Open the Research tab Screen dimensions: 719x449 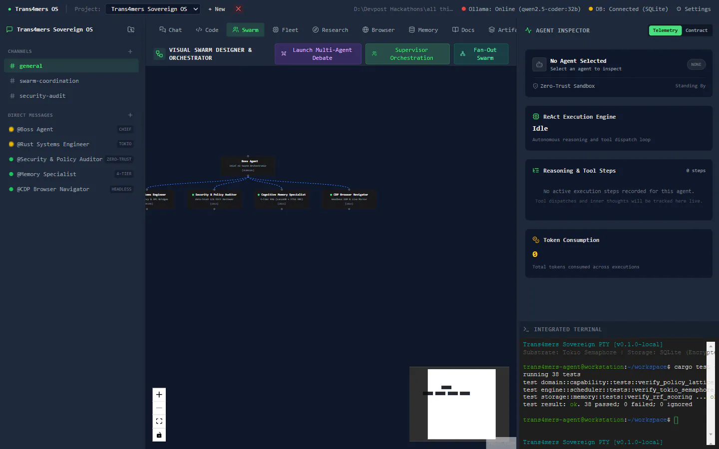pos(330,30)
